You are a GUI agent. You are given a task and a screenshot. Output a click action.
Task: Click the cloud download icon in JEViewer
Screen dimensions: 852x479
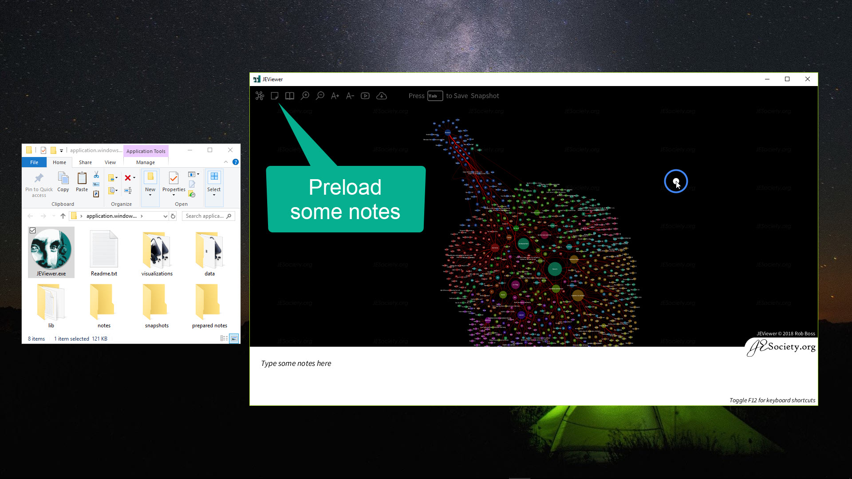pyautogui.click(x=382, y=96)
